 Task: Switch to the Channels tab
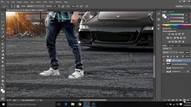[x=172, y=45]
